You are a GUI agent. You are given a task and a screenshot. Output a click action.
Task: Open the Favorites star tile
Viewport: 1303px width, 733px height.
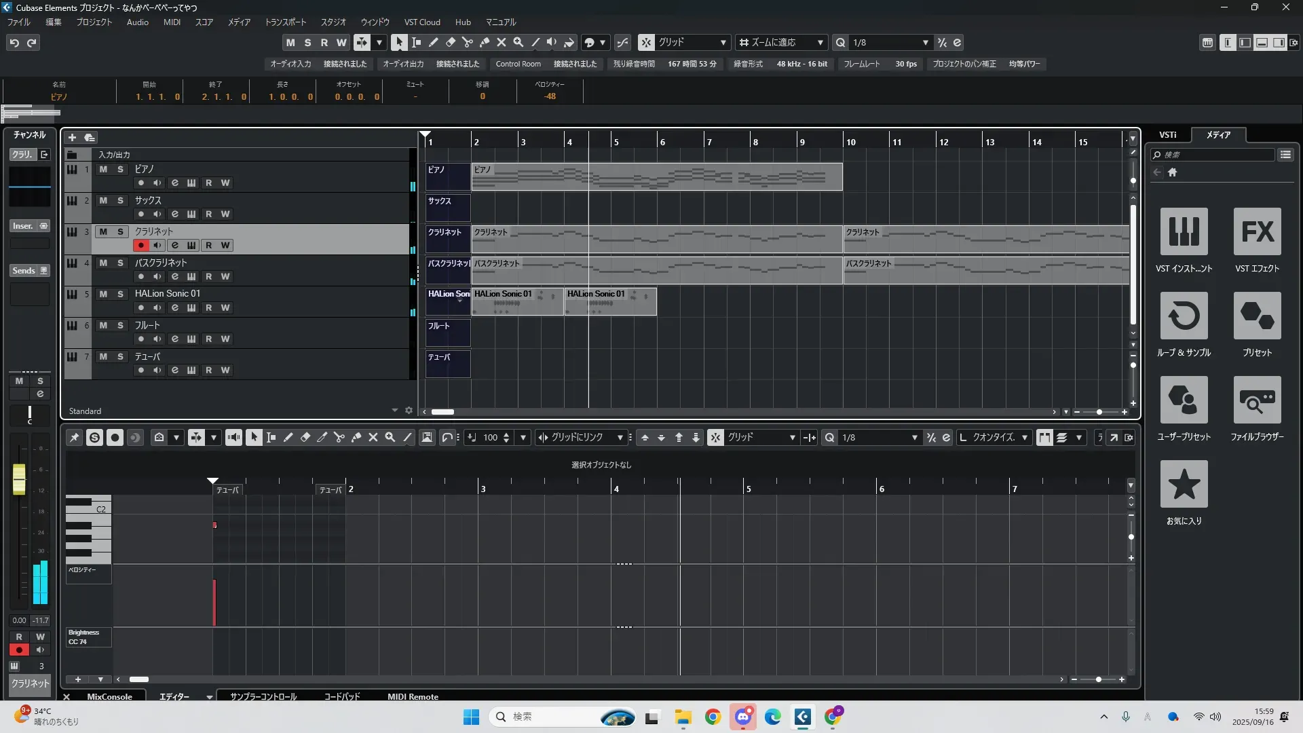click(1184, 485)
